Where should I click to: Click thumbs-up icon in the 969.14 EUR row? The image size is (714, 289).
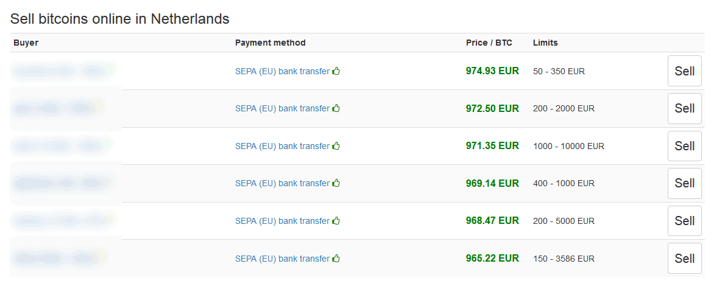click(x=336, y=183)
